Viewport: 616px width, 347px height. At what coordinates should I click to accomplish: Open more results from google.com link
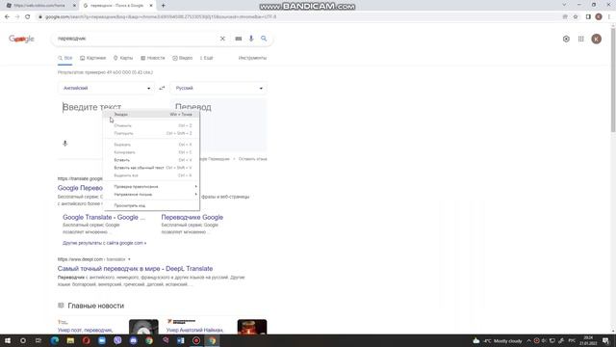click(105, 243)
